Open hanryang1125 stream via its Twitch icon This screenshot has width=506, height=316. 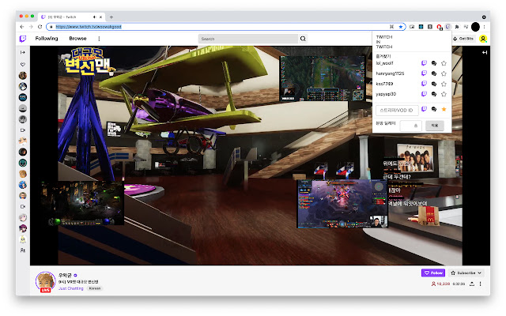click(x=424, y=73)
